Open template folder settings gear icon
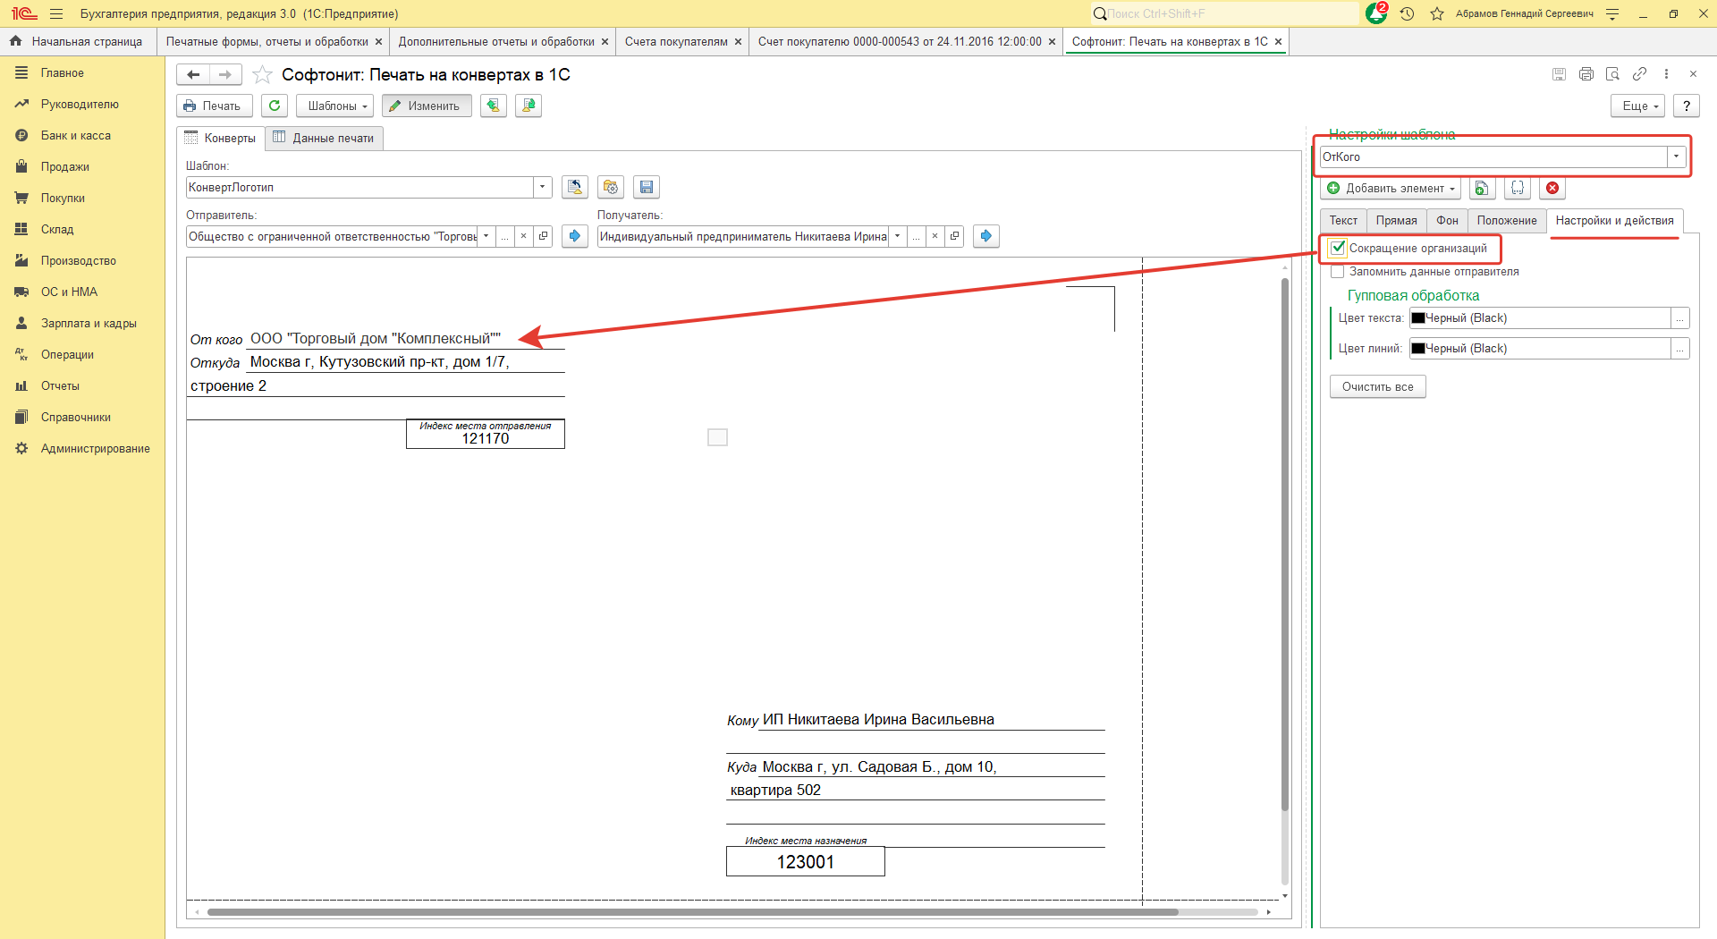This screenshot has width=1717, height=939. [x=611, y=187]
